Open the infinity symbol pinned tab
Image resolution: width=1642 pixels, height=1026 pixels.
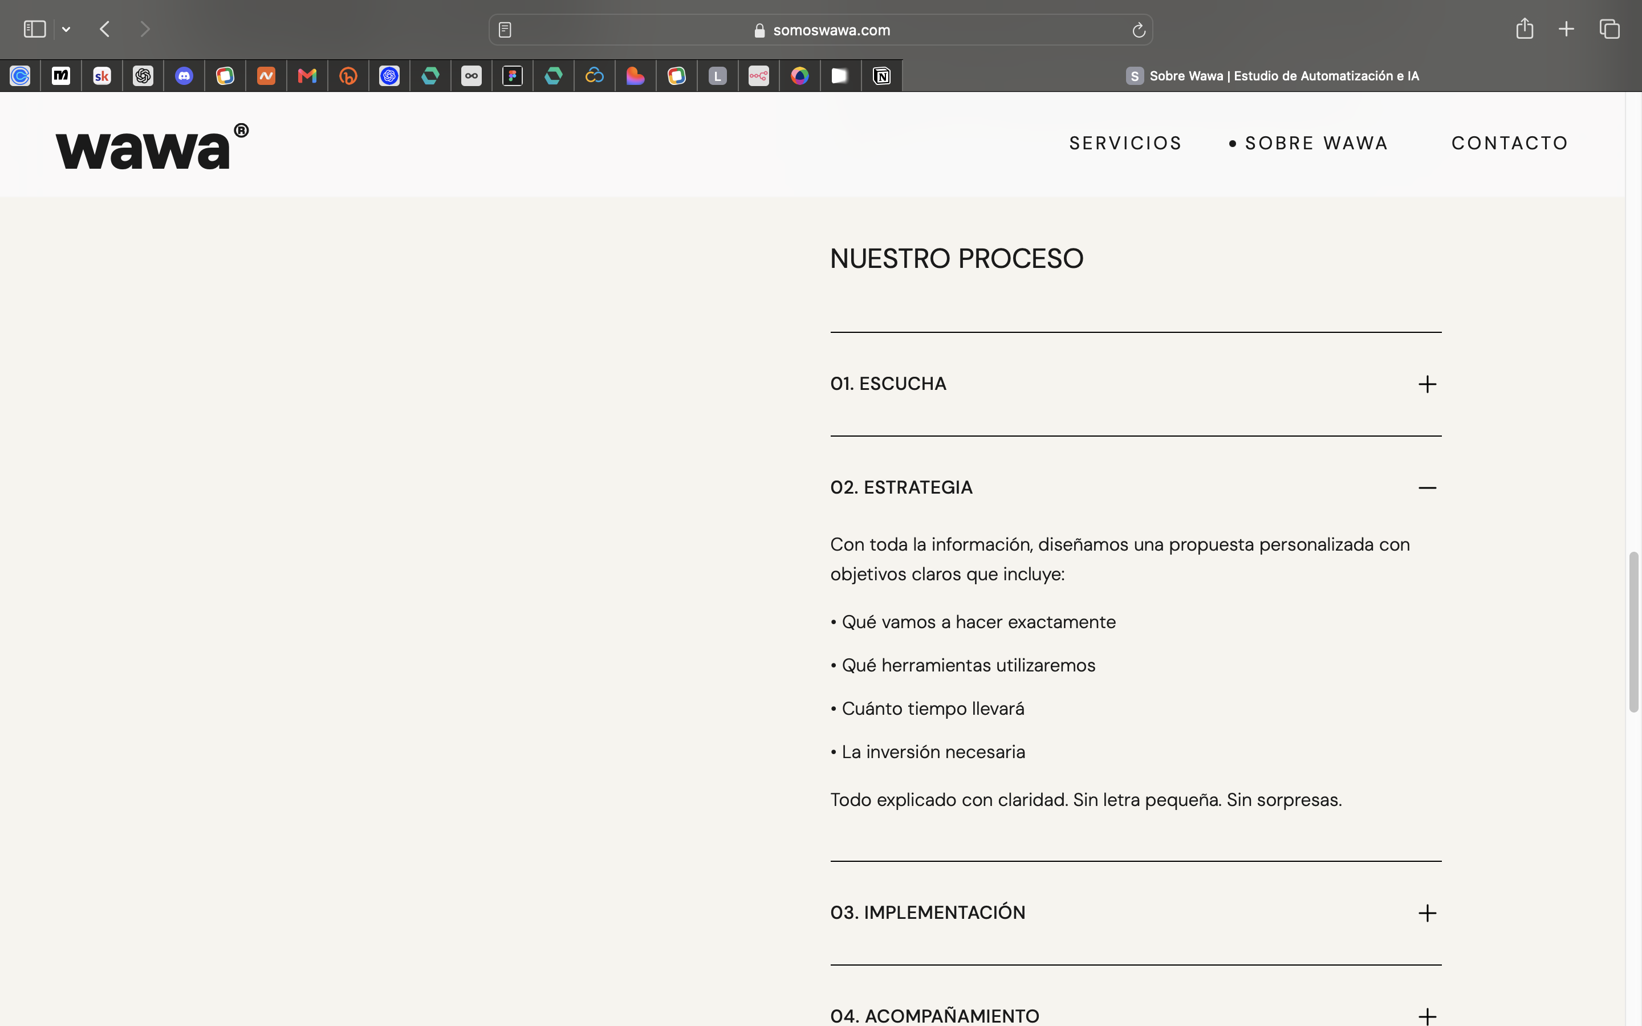(x=472, y=76)
